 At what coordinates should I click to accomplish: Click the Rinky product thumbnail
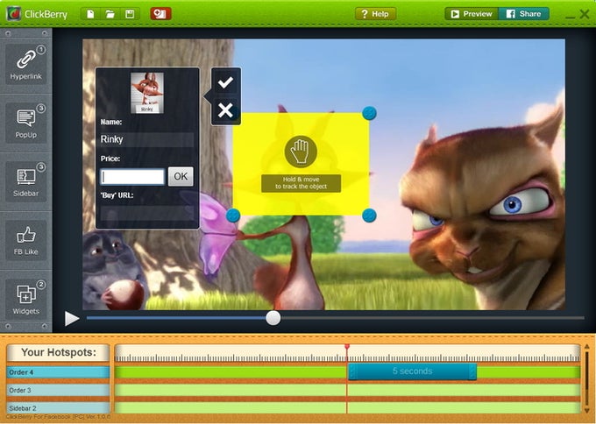147,93
